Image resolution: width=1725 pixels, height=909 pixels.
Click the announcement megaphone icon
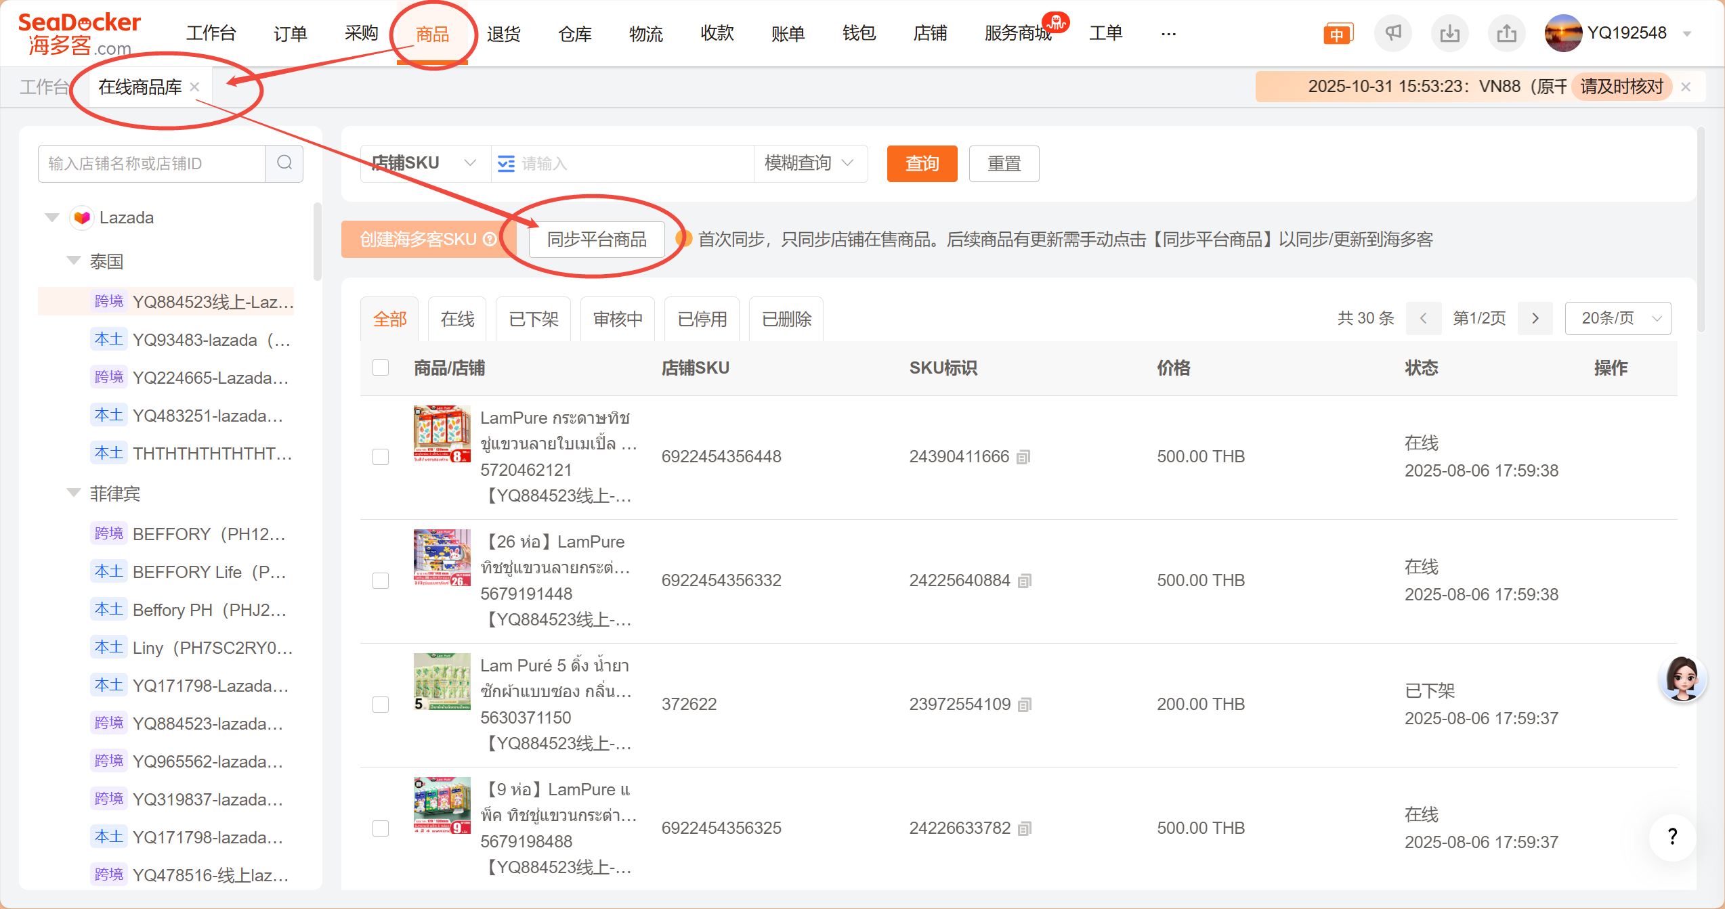[1392, 33]
